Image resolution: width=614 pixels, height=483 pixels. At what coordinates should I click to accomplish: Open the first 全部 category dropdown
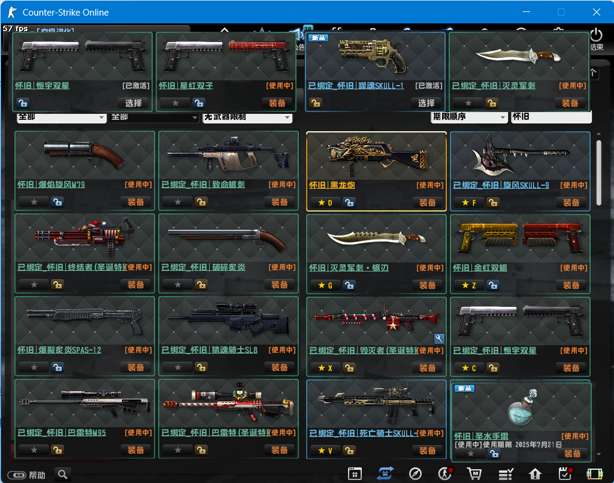[62, 117]
